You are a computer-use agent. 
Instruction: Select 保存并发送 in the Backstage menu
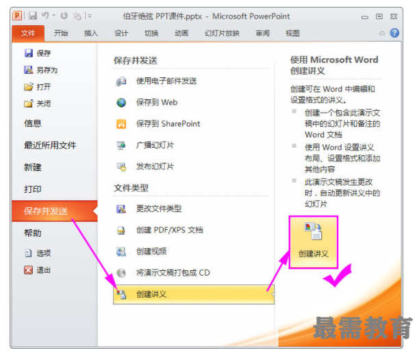click(x=55, y=211)
